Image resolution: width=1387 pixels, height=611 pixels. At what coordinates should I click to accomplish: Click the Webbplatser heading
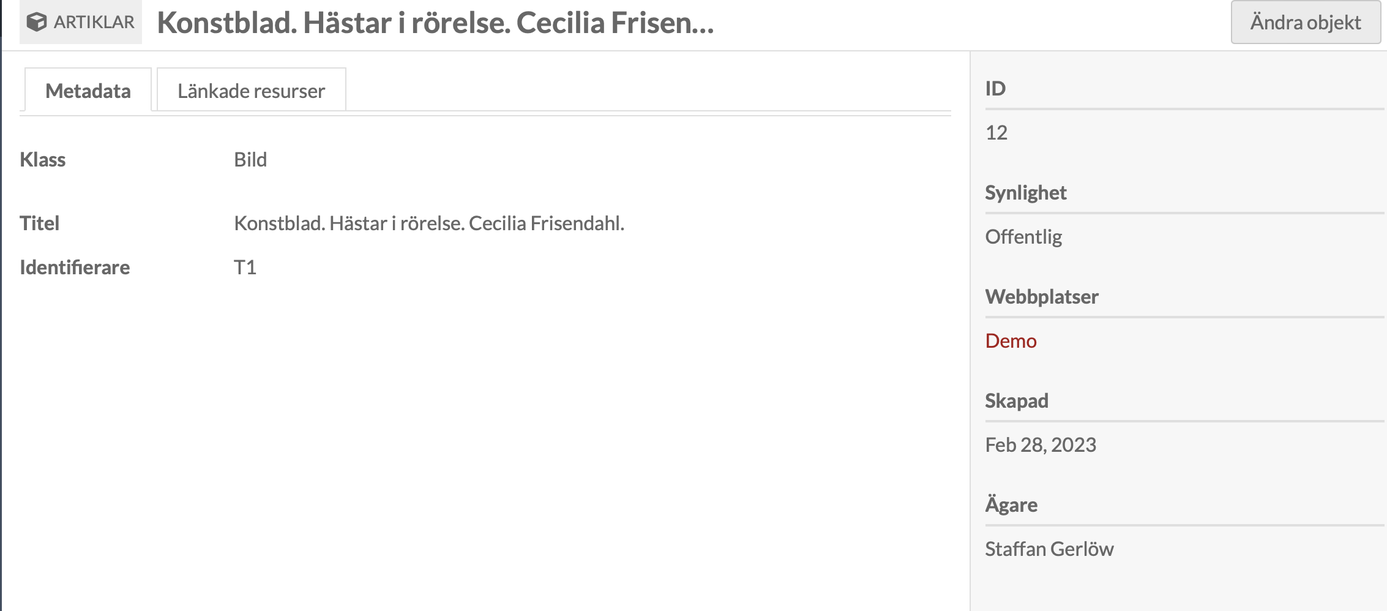(1042, 297)
